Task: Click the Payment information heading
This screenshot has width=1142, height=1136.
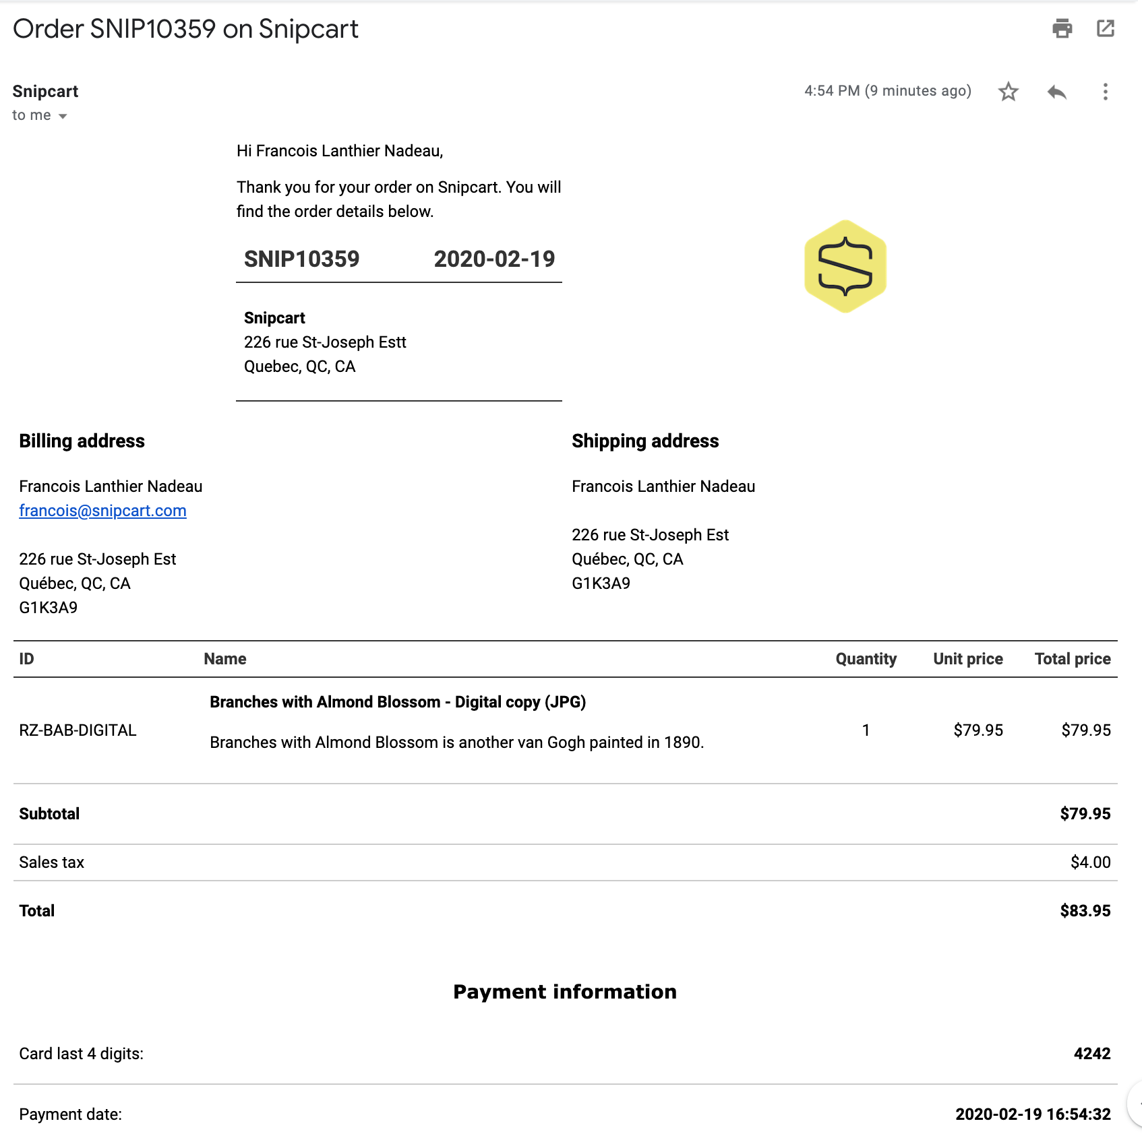Action: click(565, 992)
